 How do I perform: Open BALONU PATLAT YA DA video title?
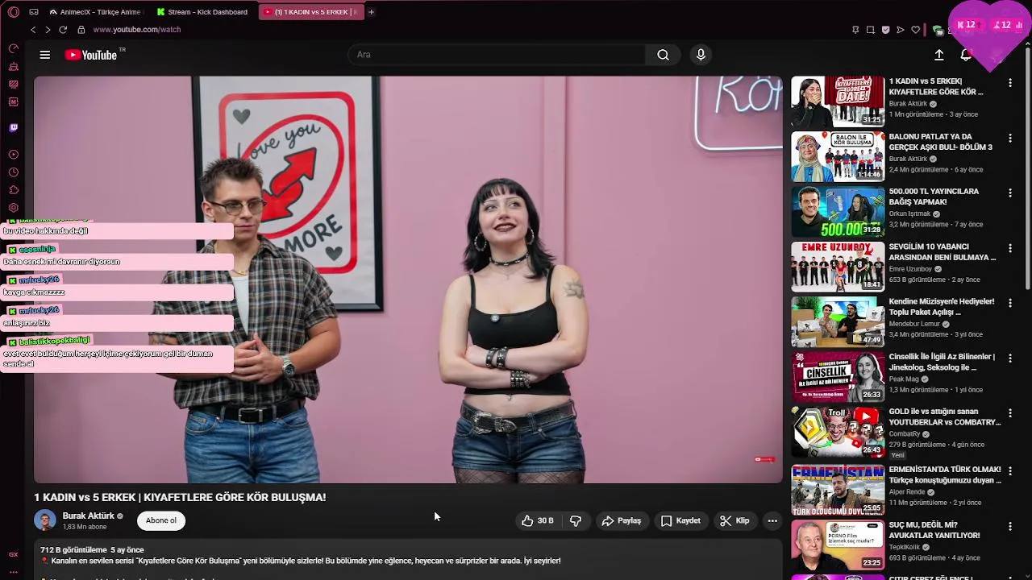click(x=941, y=142)
